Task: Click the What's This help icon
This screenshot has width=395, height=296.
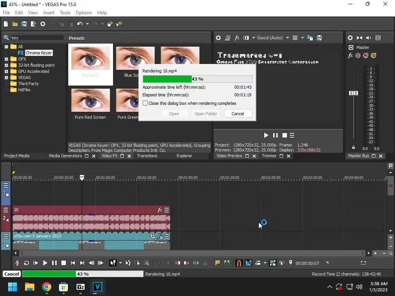Action: pyautogui.click(x=119, y=24)
